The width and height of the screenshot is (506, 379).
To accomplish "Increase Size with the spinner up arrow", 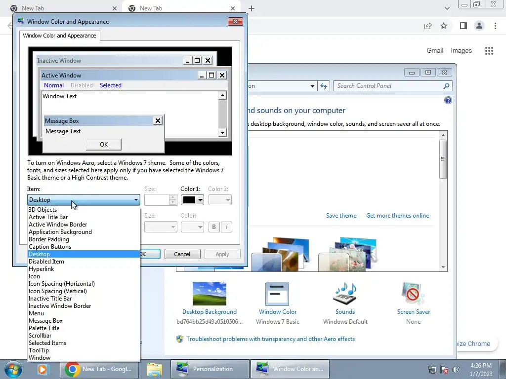I will coord(173,197).
